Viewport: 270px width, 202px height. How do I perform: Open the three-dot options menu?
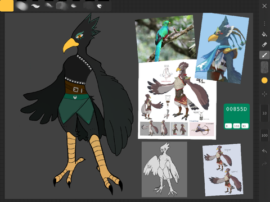[264, 24]
